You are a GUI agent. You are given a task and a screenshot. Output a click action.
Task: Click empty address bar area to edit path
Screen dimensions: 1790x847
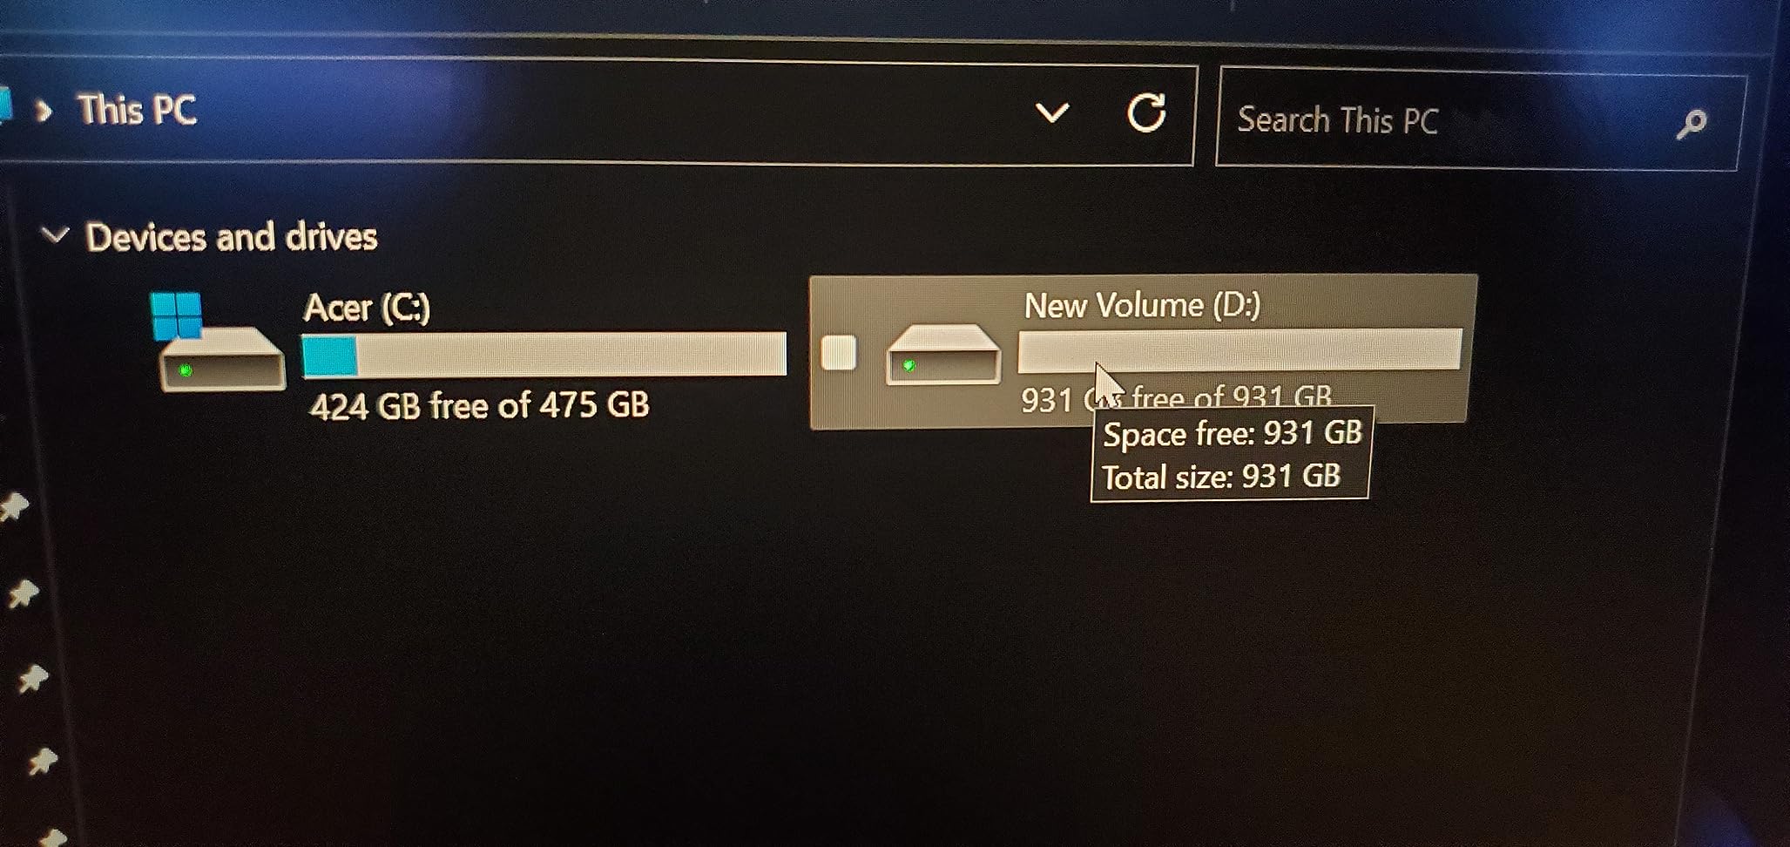coord(610,112)
